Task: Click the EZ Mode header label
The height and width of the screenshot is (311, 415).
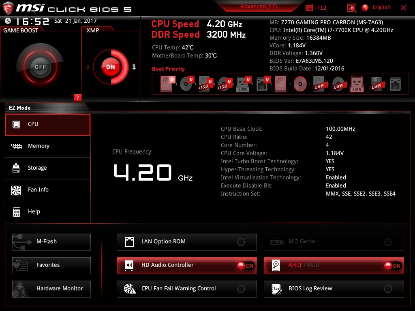Action: click(19, 108)
